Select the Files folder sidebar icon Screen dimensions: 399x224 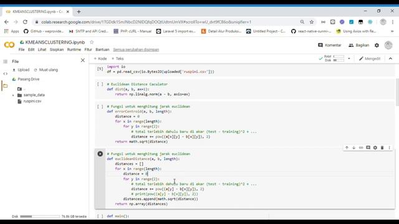click(6, 86)
